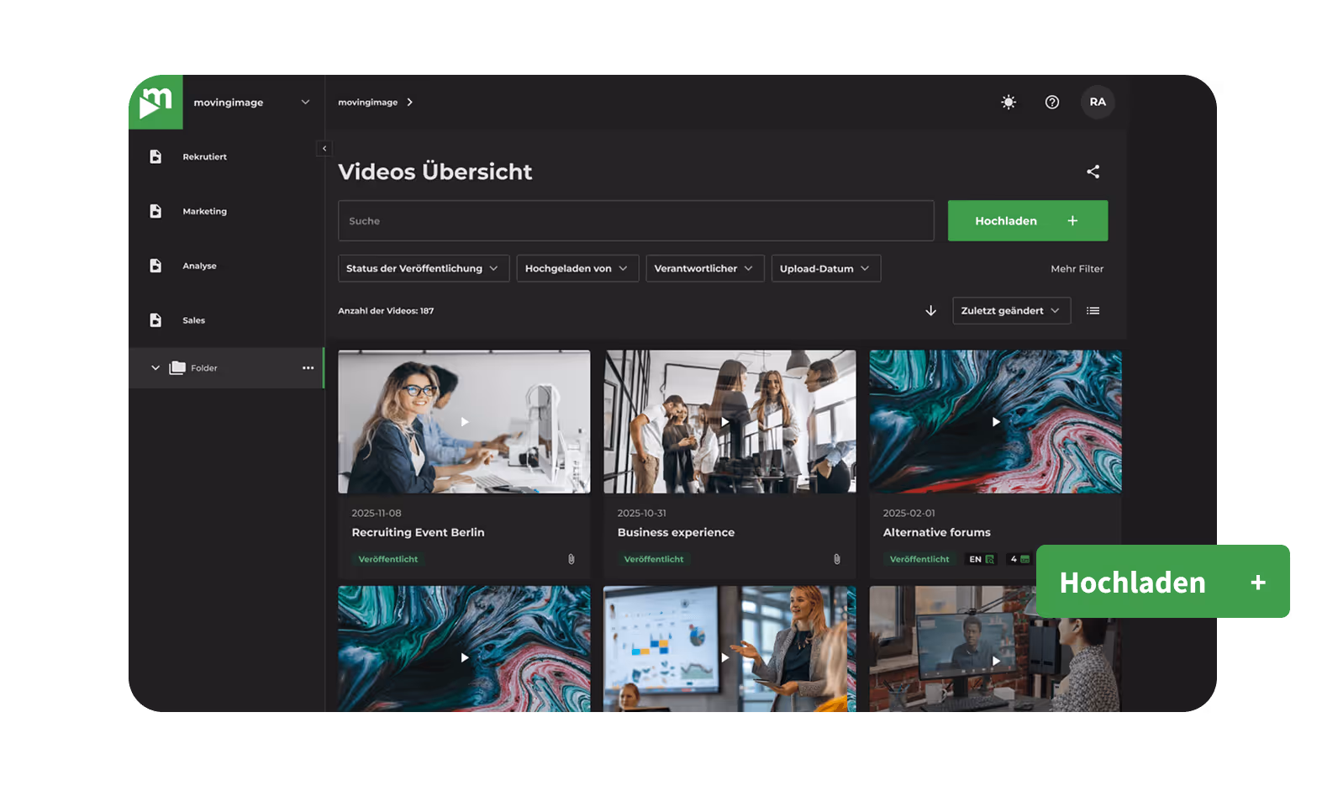Image resolution: width=1343 pixels, height=786 pixels.
Task: Click the EN subtitle badge on Alternative forums
Action: (981, 559)
